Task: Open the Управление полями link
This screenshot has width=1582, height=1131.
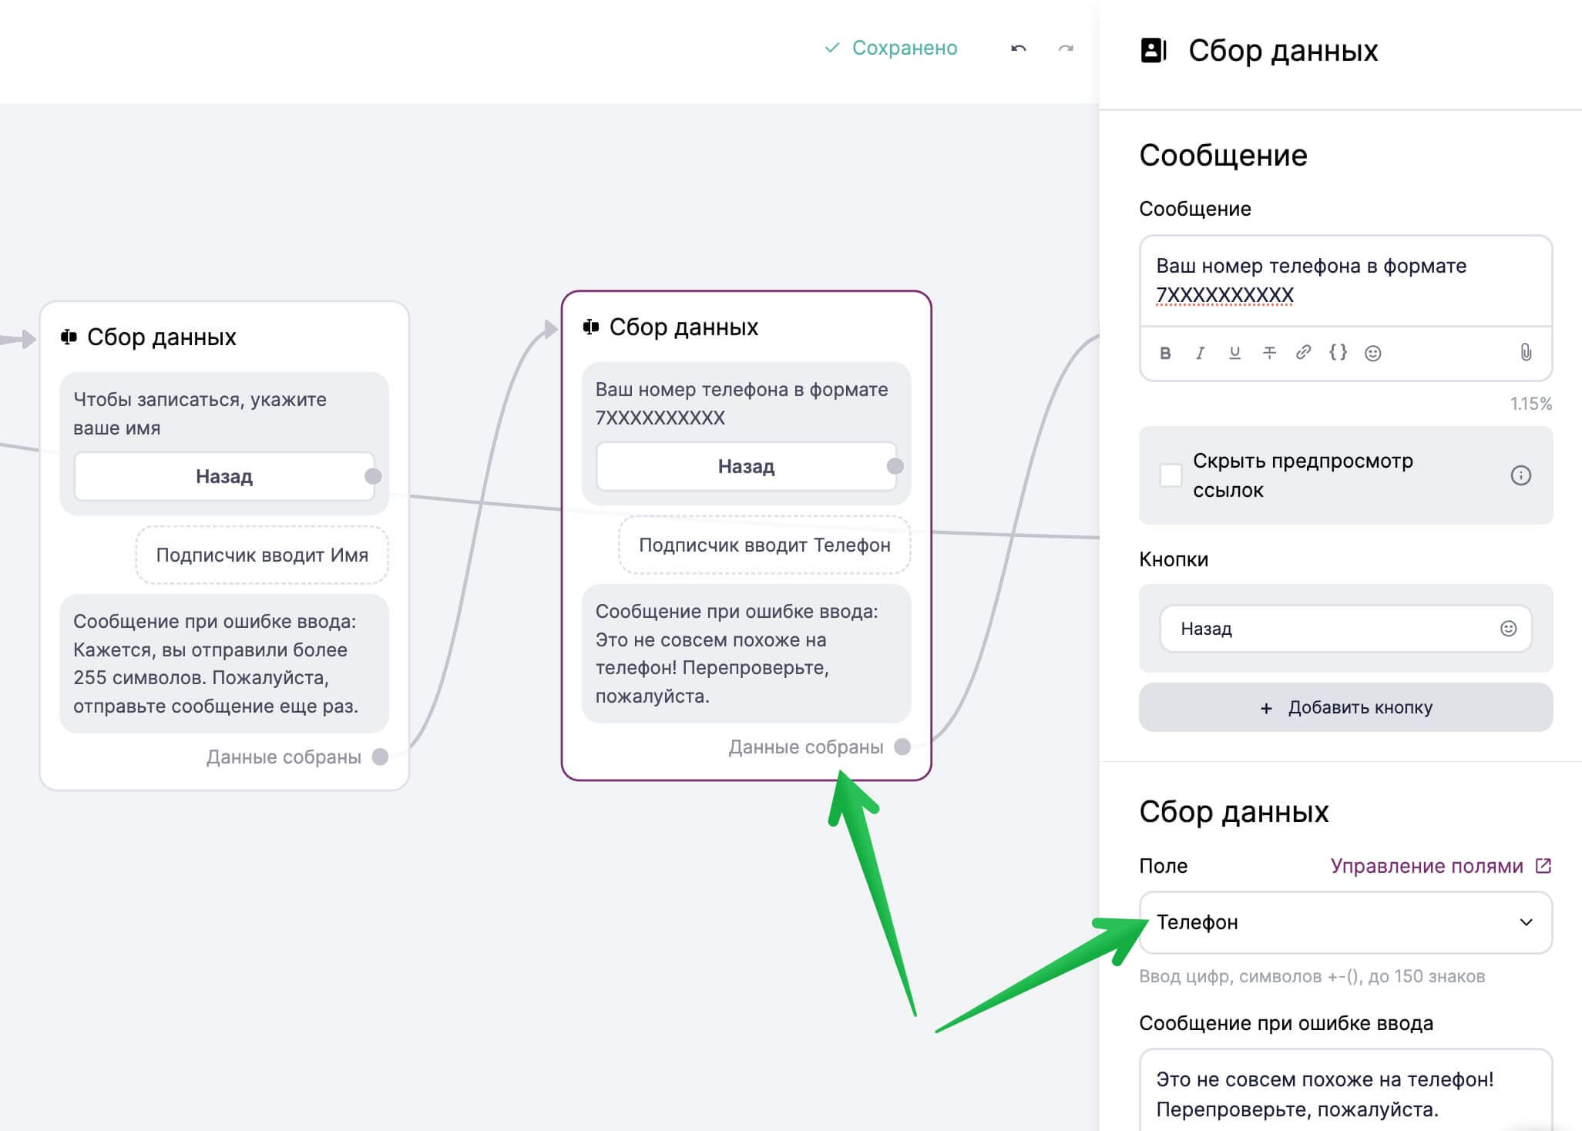Action: (x=1426, y=866)
